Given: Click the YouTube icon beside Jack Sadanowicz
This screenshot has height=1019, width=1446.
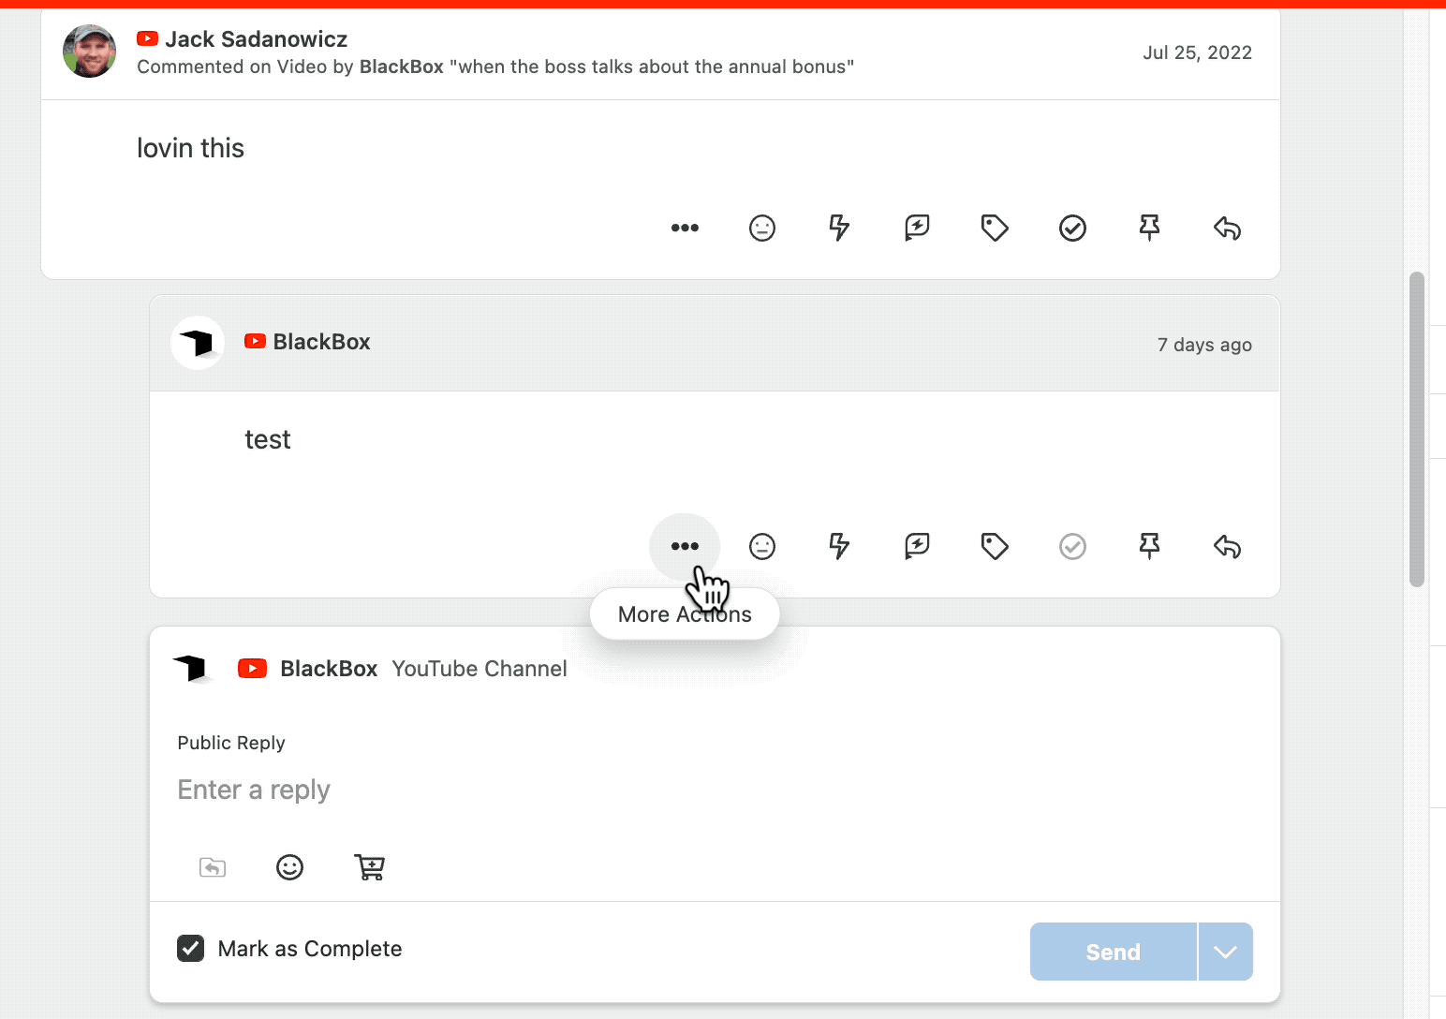Looking at the screenshot, I should [147, 38].
